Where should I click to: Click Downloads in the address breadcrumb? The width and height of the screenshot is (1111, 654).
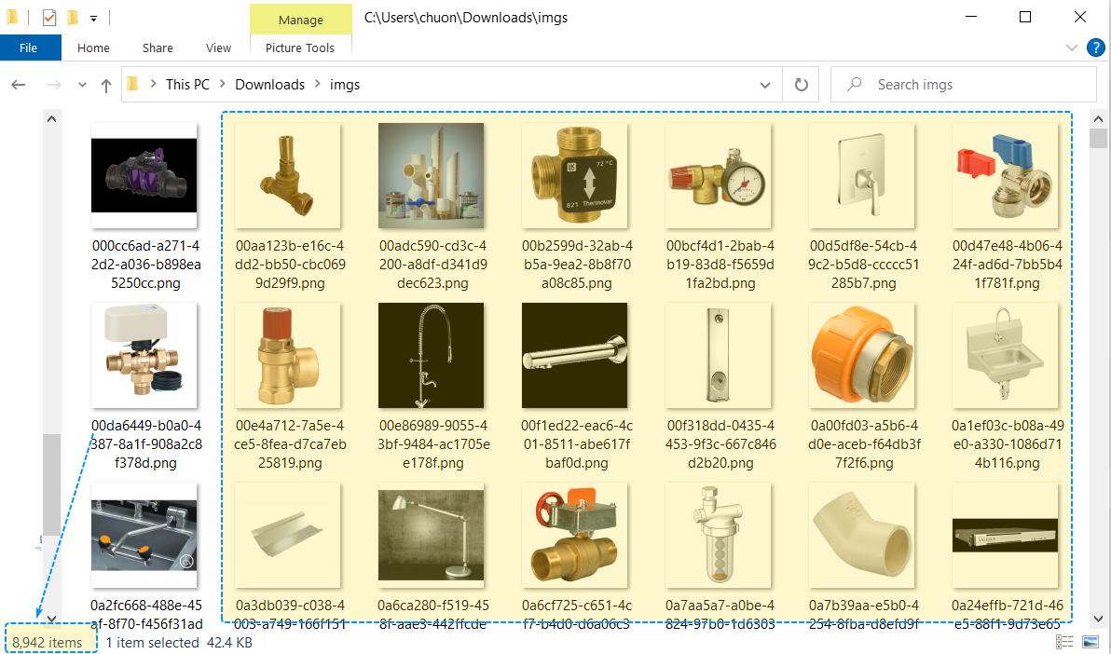269,85
